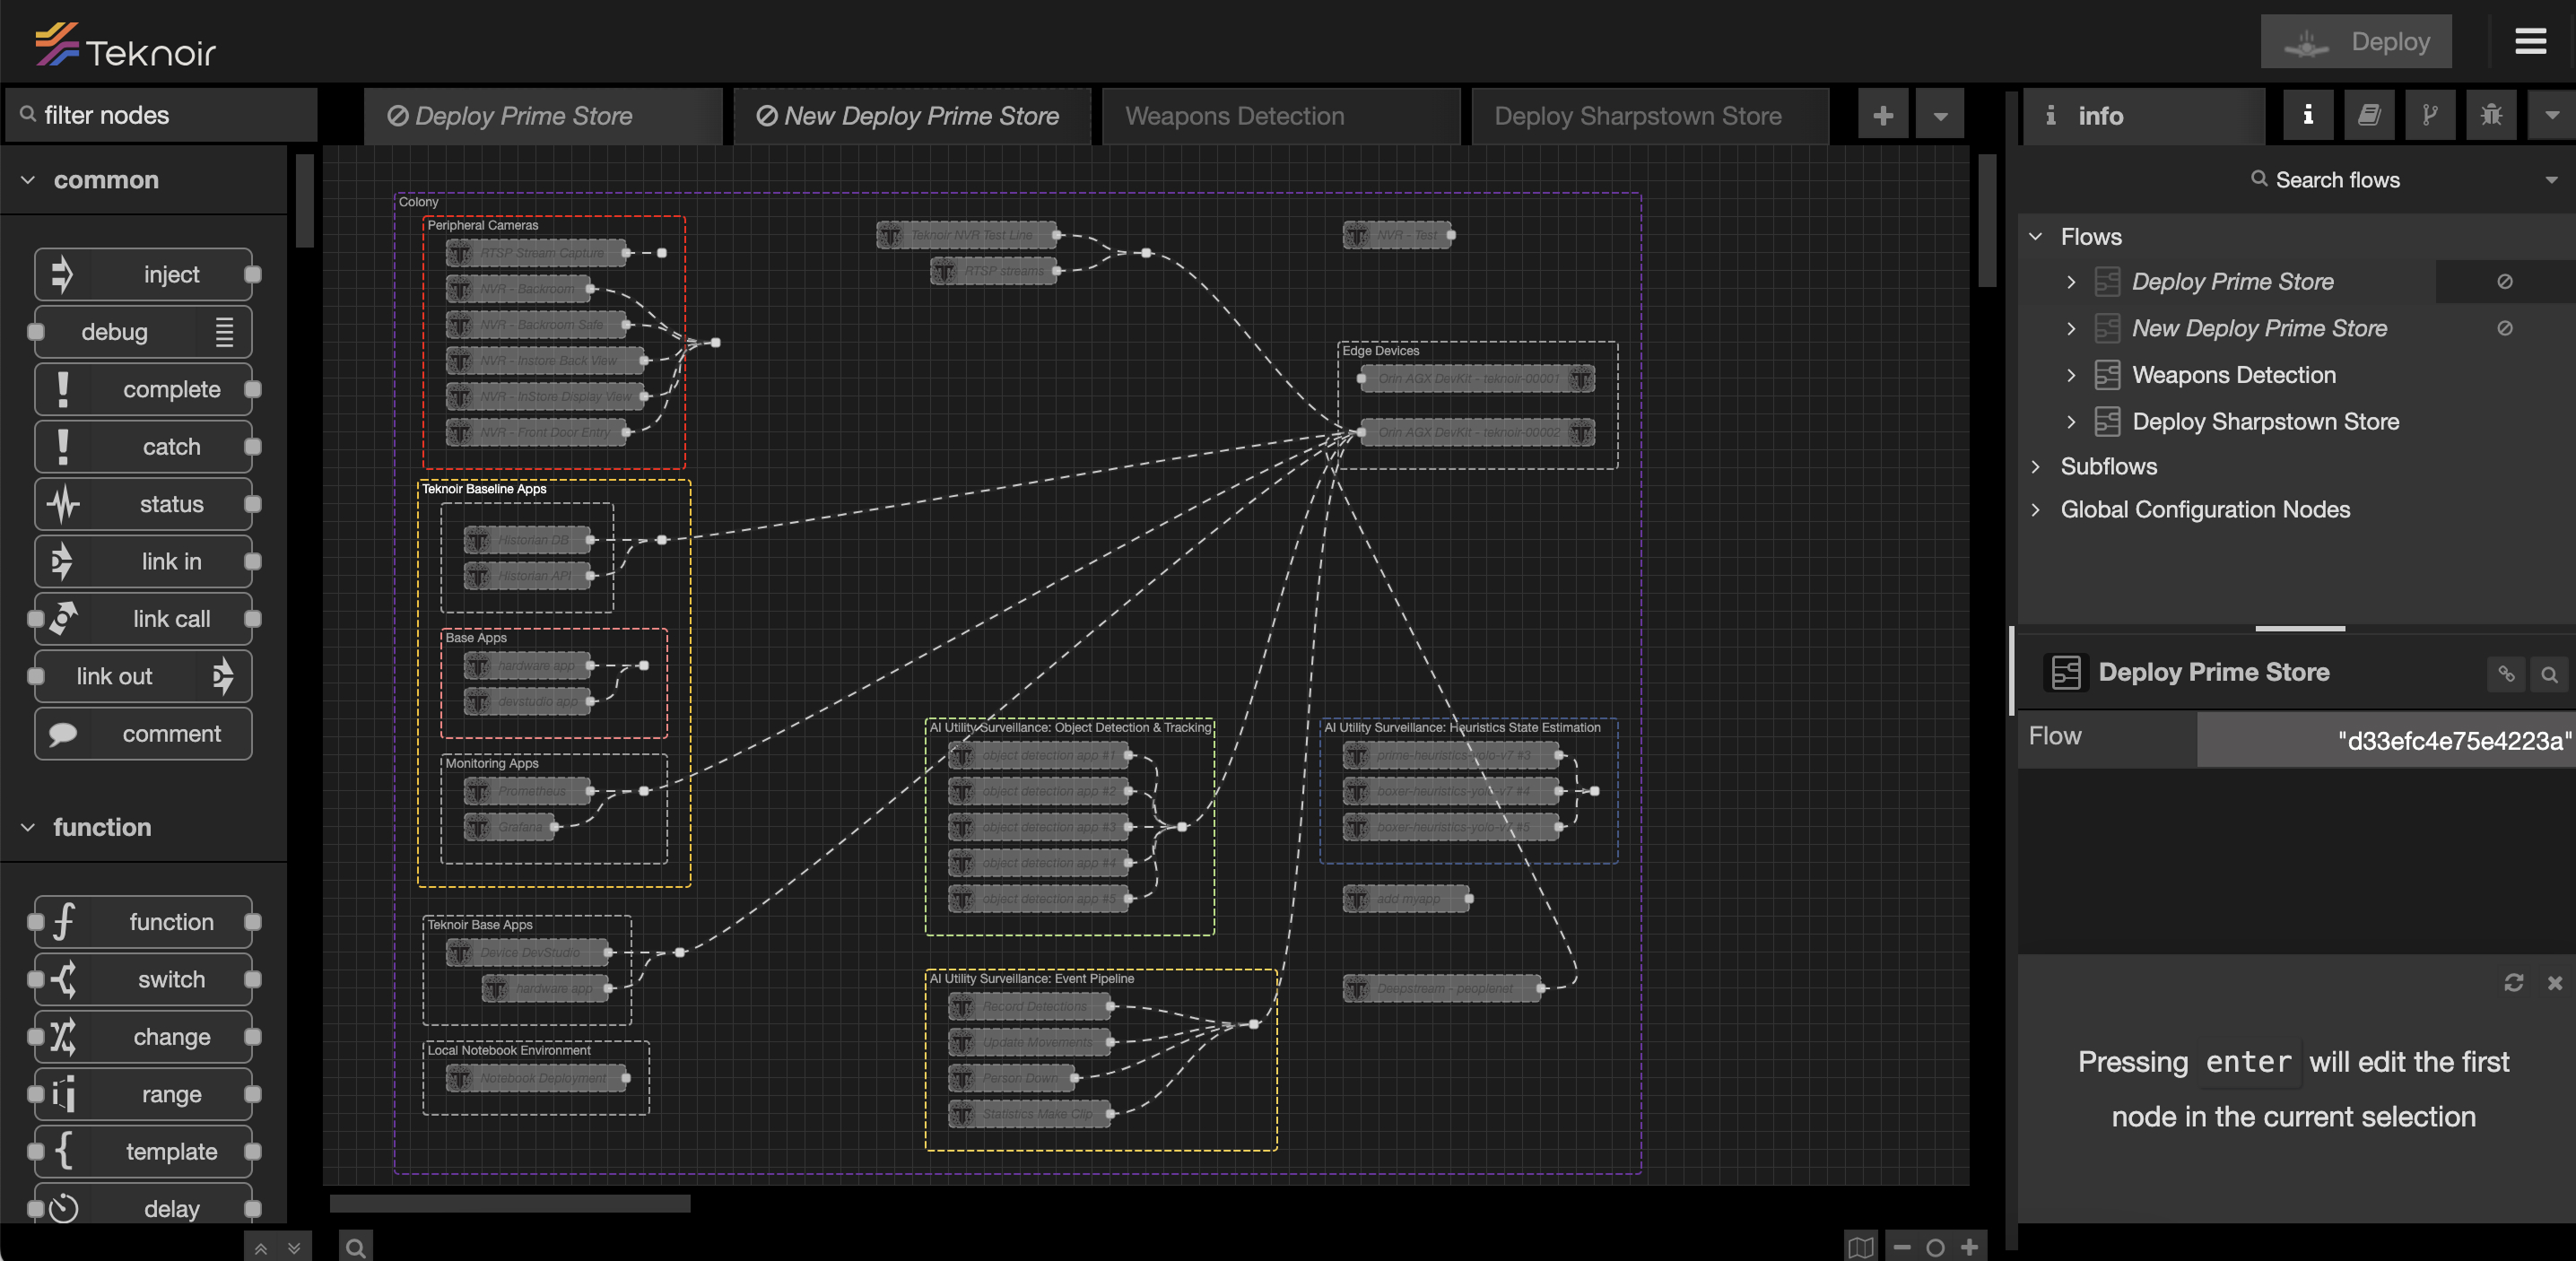Toggle the workspace navigator map
2576x1261 pixels.
point(1861,1247)
